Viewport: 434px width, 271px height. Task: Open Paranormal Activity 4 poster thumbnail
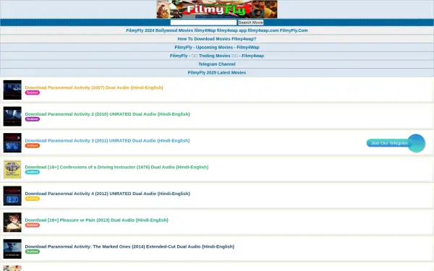[12, 196]
